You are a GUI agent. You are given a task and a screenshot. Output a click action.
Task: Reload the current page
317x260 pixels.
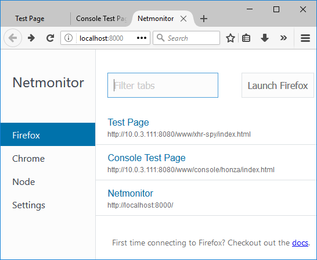(x=50, y=38)
